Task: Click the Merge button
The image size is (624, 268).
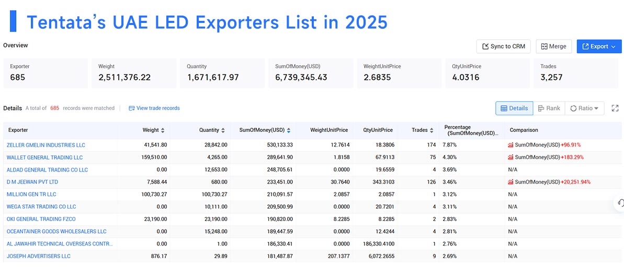Action: pos(553,46)
